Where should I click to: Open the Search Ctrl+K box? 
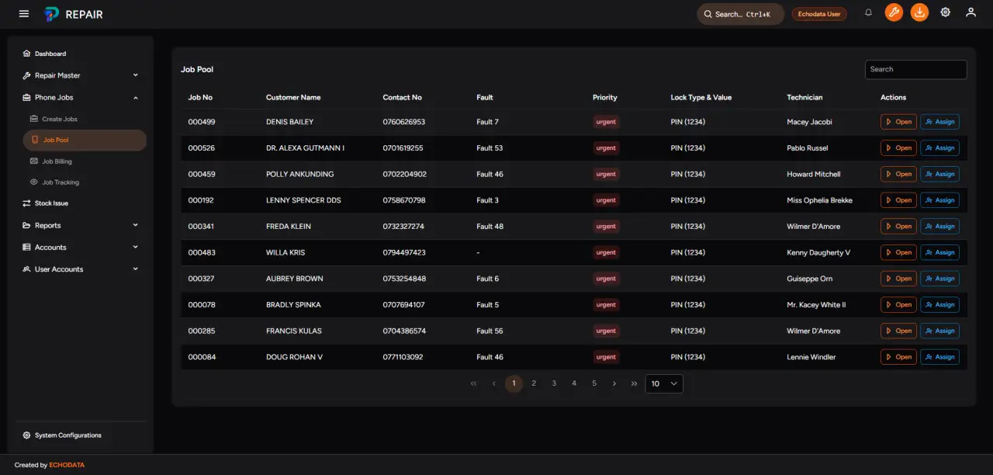[740, 14]
